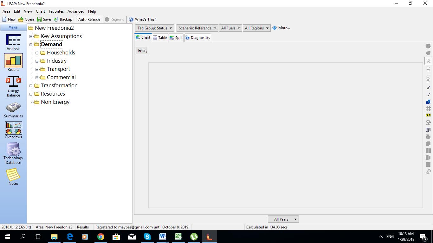This screenshot has width=433, height=243.
Task: Open Skype from the taskbar
Action: click(147, 236)
